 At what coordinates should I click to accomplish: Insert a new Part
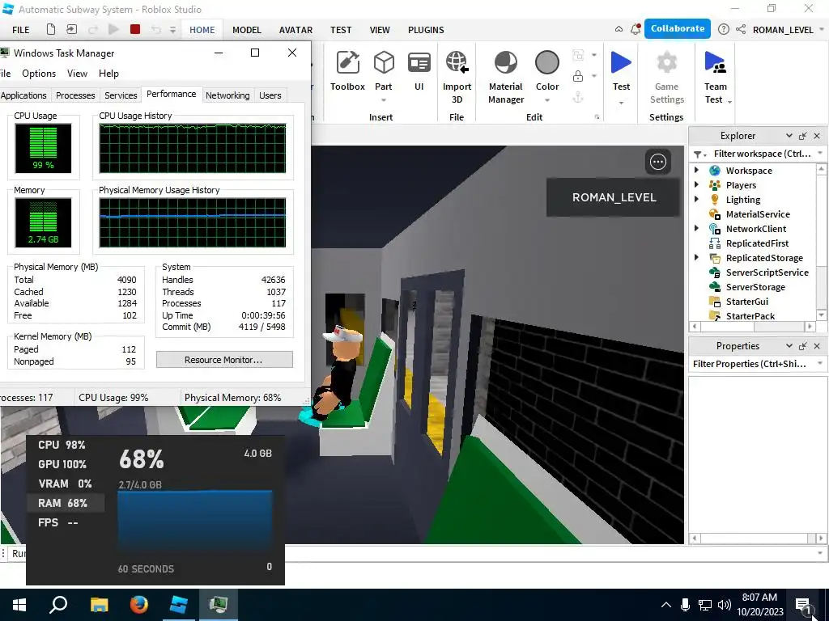point(383,71)
